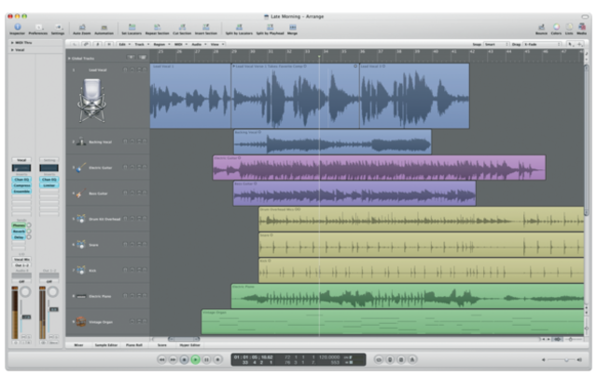Click the Split by Playhead icon

[270, 27]
